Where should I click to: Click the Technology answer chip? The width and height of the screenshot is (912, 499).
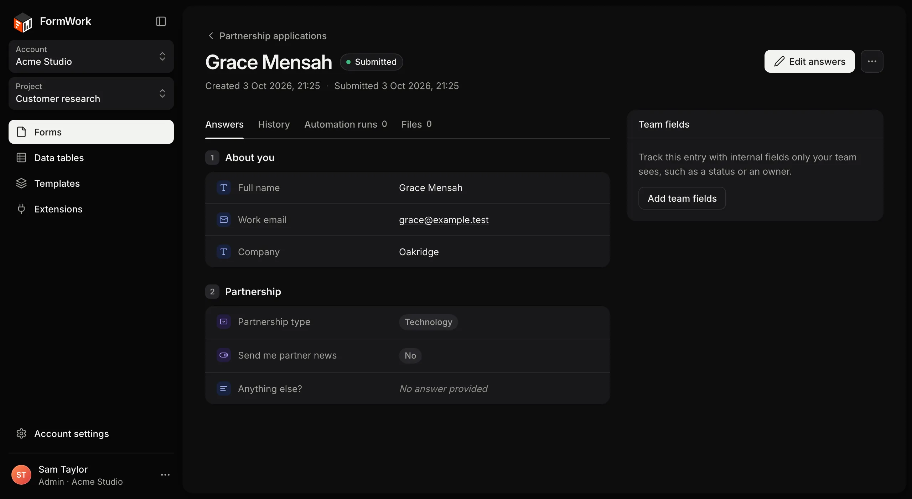click(x=429, y=322)
